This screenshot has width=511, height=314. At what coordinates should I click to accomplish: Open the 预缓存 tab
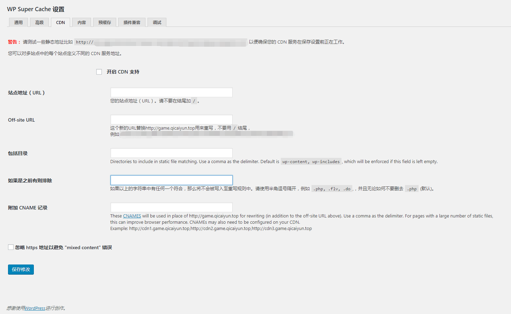105,23
